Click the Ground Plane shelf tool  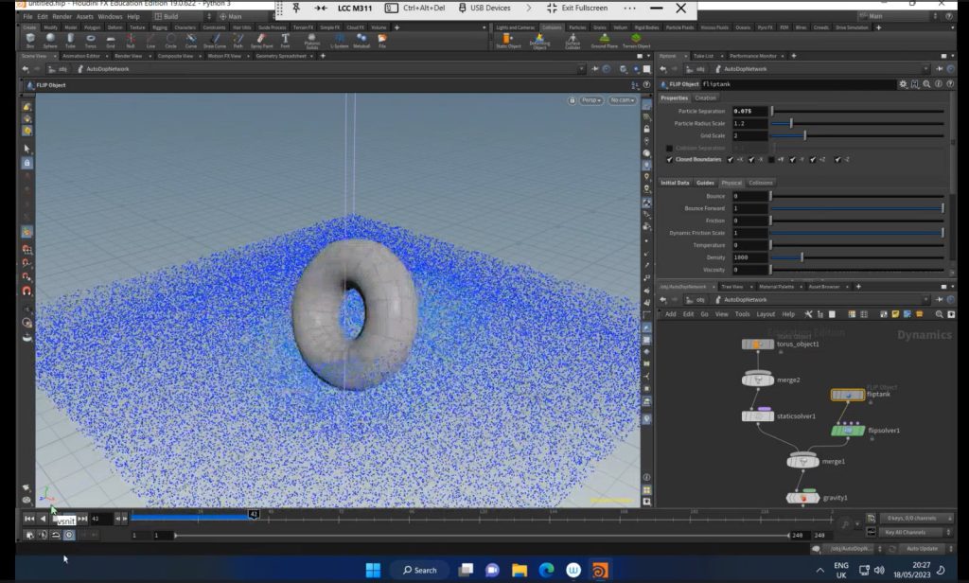coord(604,41)
